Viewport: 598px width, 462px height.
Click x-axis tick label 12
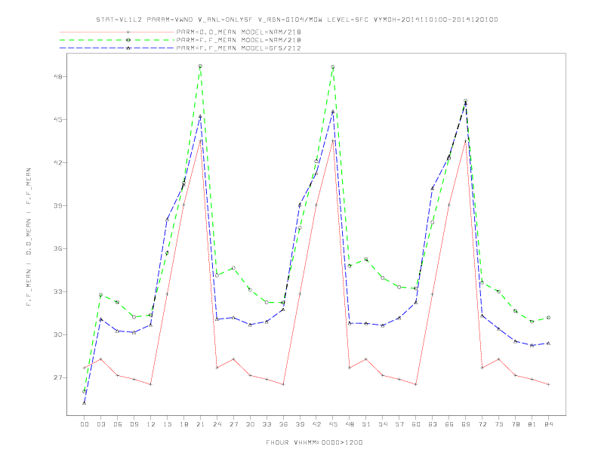[x=151, y=424]
